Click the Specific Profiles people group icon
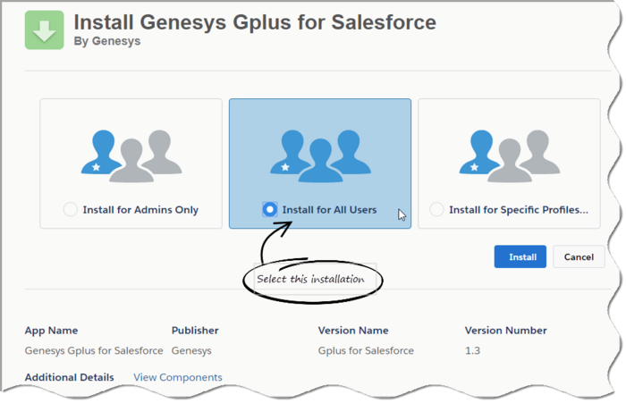Image resolution: width=626 pixels, height=403 pixels. click(x=509, y=154)
